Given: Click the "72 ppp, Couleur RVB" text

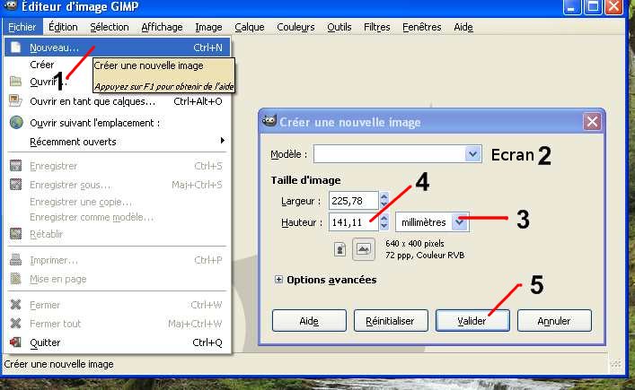Looking at the screenshot, I should pyautogui.click(x=425, y=256).
